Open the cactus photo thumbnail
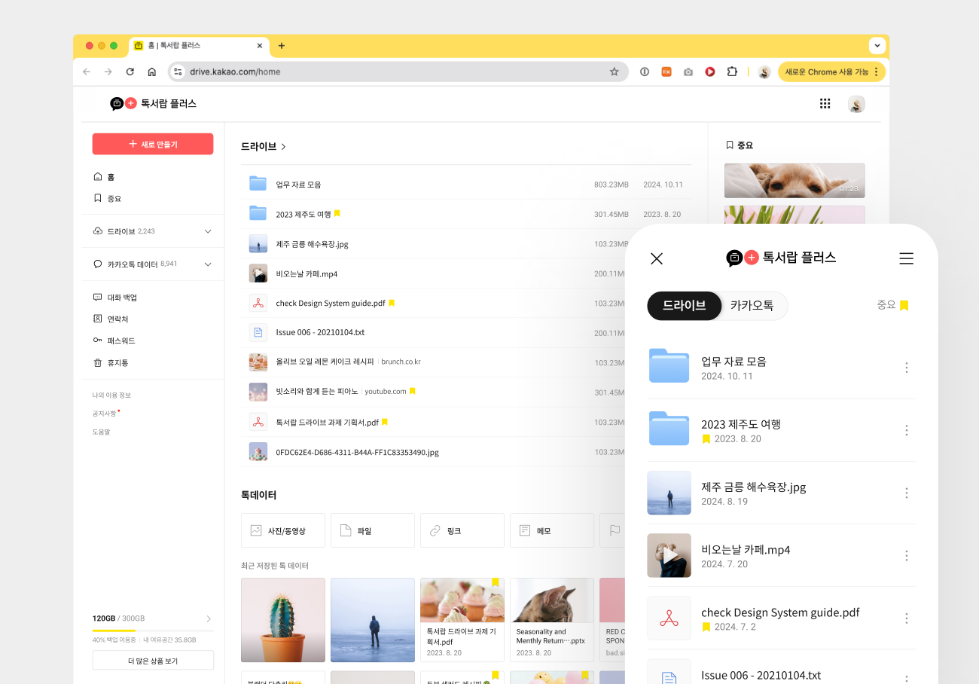This screenshot has width=979, height=684. click(283, 620)
